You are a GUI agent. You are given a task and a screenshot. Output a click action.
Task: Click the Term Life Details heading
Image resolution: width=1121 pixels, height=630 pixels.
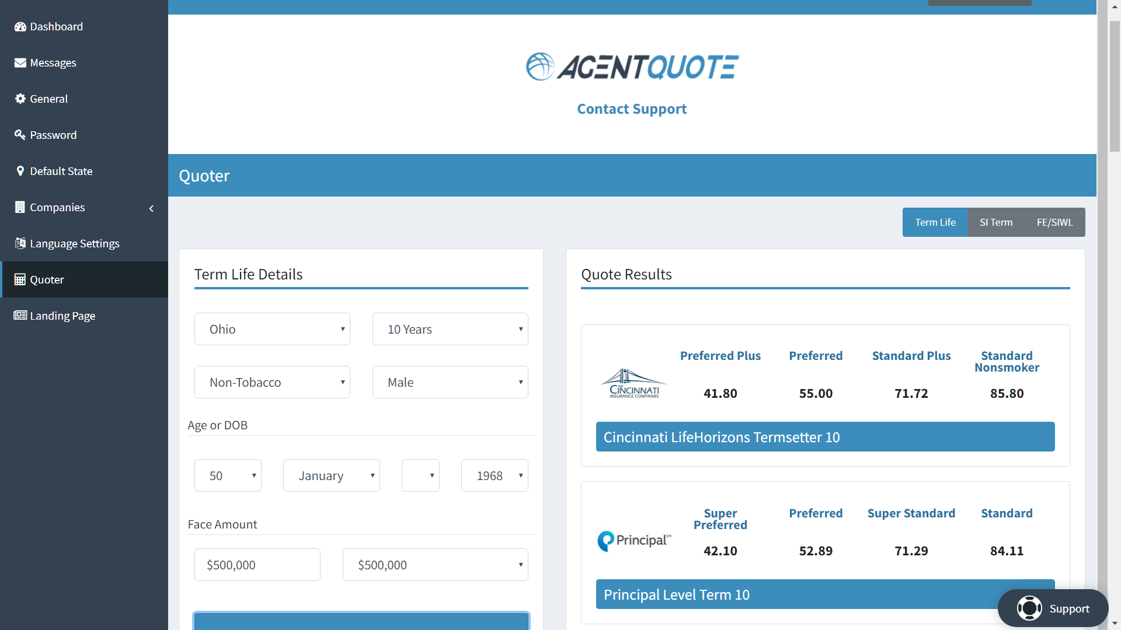pyautogui.click(x=248, y=275)
